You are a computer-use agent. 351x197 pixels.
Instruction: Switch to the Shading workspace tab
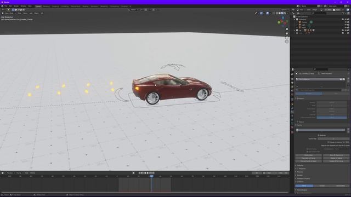(86, 7)
